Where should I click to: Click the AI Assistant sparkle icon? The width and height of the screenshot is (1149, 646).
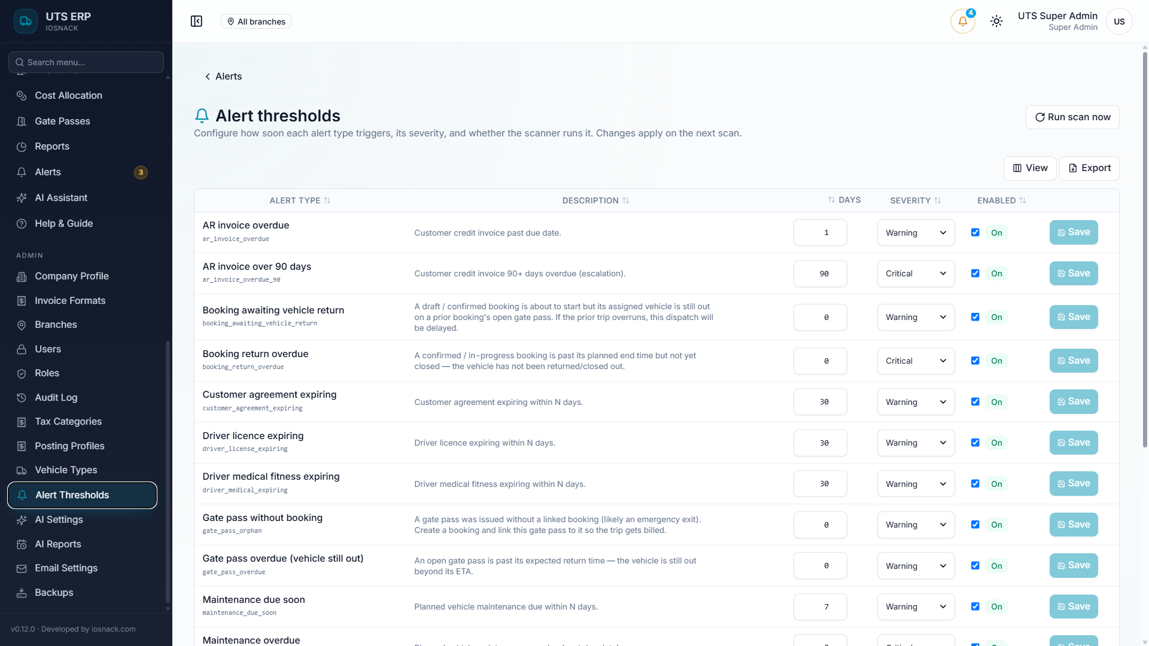pyautogui.click(x=22, y=198)
